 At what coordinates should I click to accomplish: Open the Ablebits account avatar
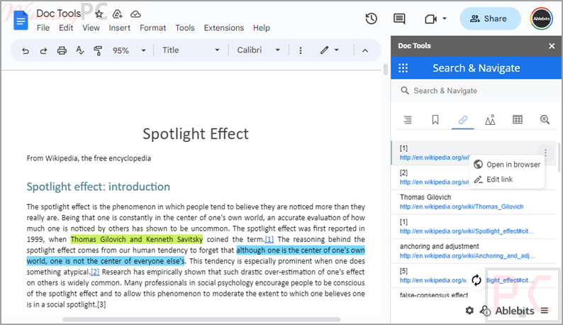click(x=542, y=18)
